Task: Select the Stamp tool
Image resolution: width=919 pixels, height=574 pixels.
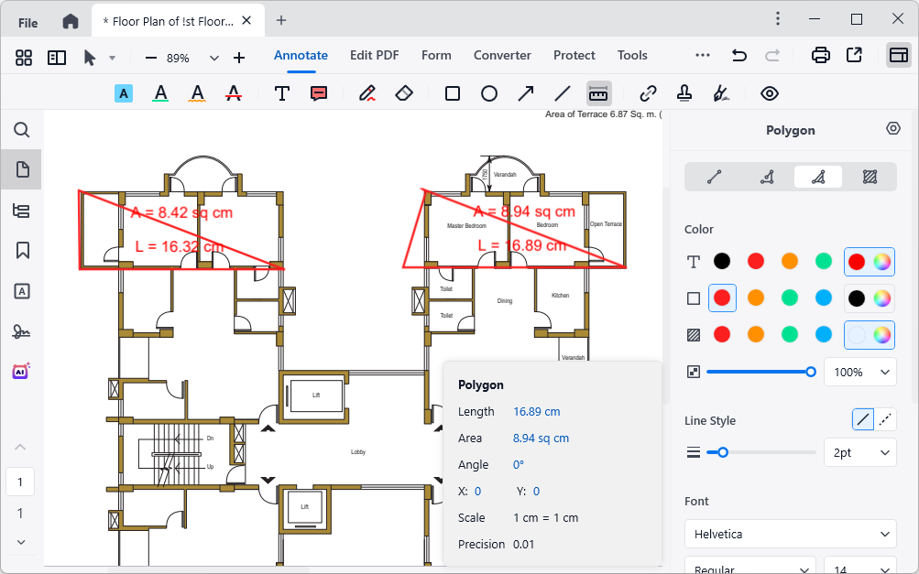Action: (x=684, y=92)
